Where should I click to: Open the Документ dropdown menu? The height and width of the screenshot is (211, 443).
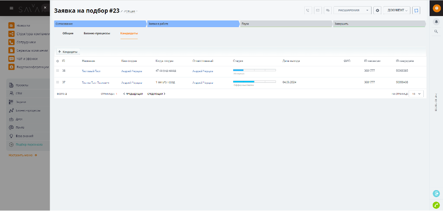396,10
